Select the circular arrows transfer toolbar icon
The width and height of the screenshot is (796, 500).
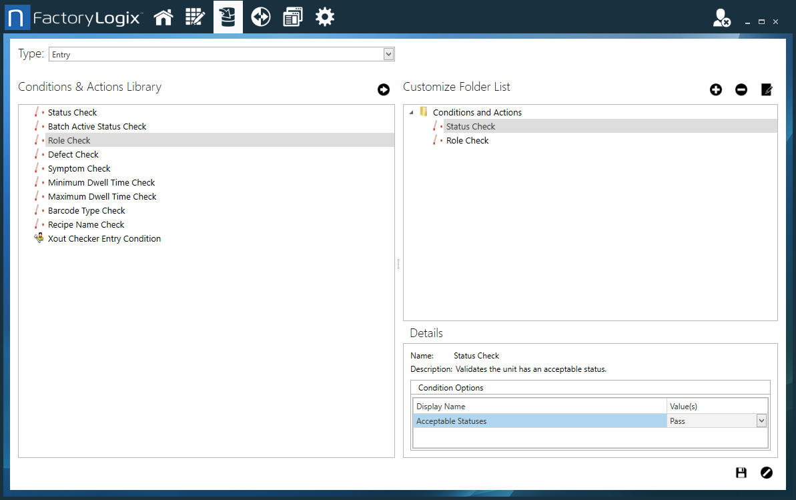pyautogui.click(x=260, y=16)
